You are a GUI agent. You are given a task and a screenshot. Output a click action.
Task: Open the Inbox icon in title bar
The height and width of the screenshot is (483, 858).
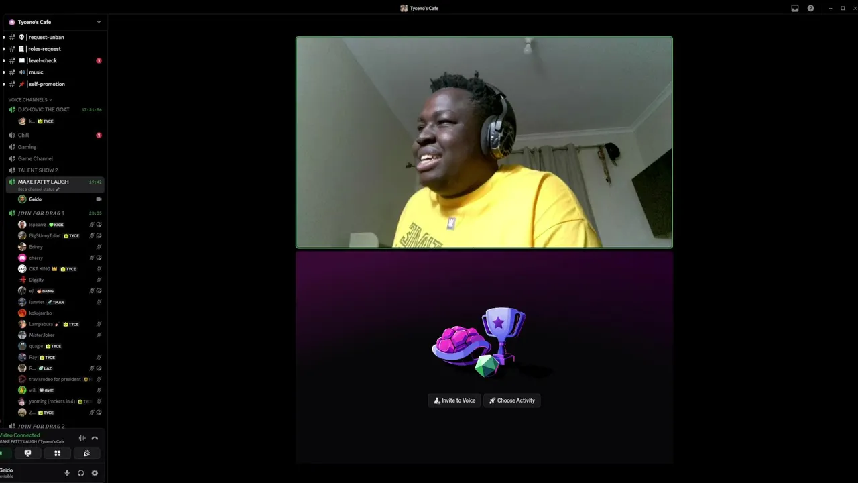click(795, 8)
